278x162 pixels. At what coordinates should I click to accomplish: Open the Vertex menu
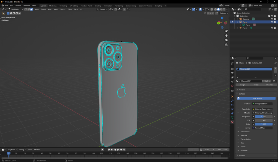[x=63, y=9]
